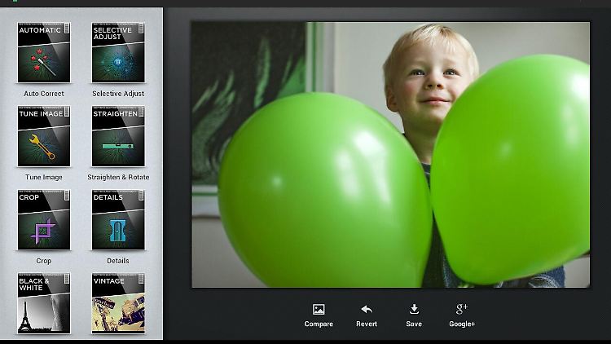
Task: Open the Tune Image wrench tile
Action: [x=44, y=136]
